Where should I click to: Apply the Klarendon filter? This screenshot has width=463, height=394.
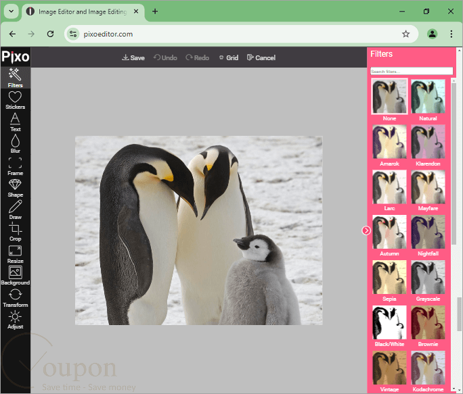428,141
